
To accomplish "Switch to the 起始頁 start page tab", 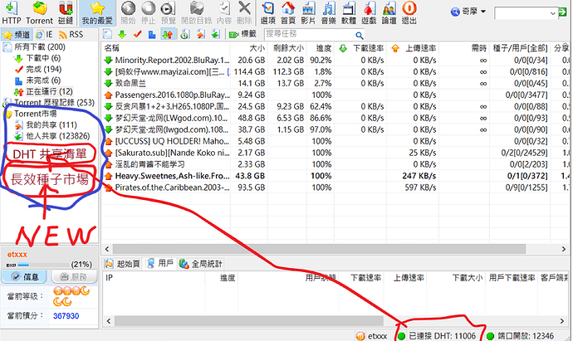I will [x=123, y=264].
